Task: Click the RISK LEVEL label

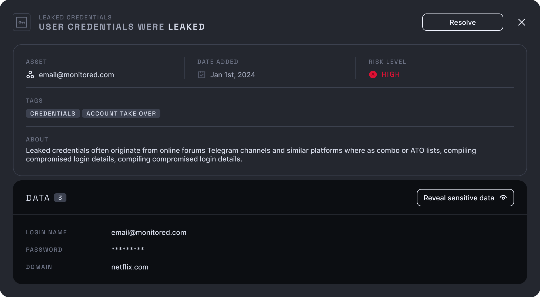Action: tap(387, 62)
